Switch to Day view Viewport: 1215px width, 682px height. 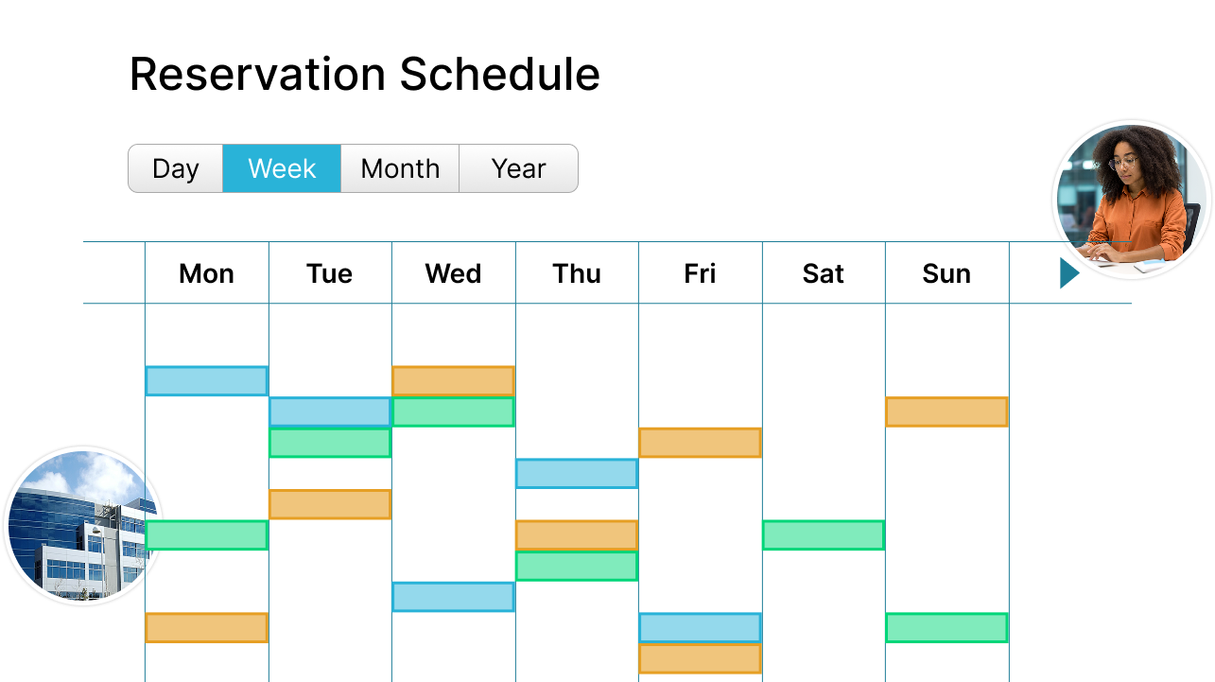[x=176, y=168]
